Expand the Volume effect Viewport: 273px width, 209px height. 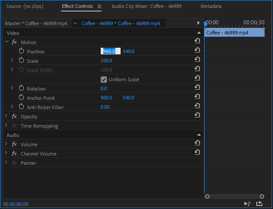tap(6, 144)
